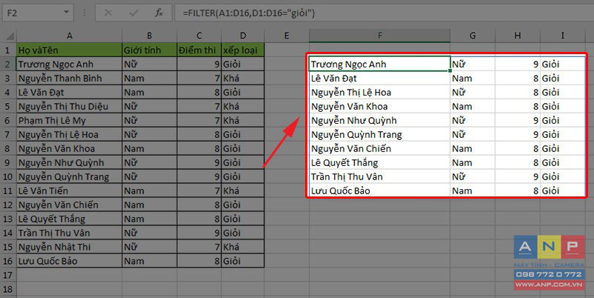Viewport: 594px width, 298px height.
Task: Select column D header
Action: point(243,36)
